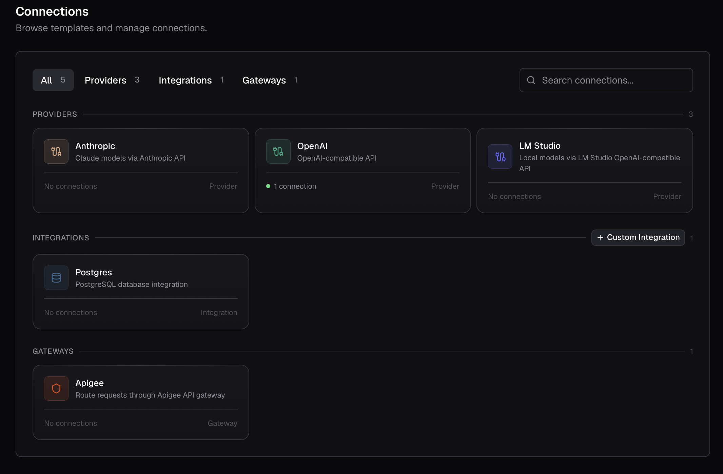Click 'Claude models via Anthropic API' text

130,158
